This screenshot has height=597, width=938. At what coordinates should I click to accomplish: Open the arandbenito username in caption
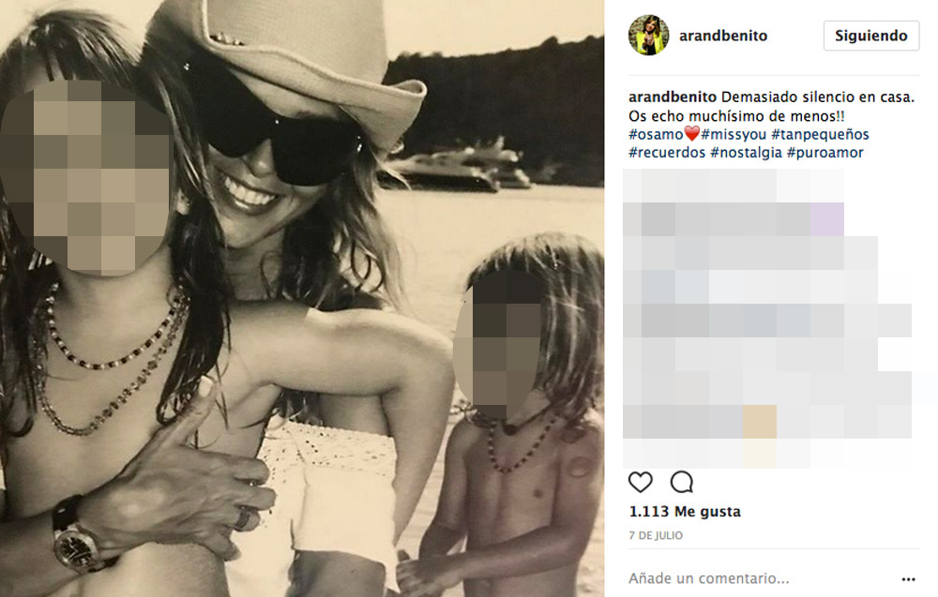(673, 97)
